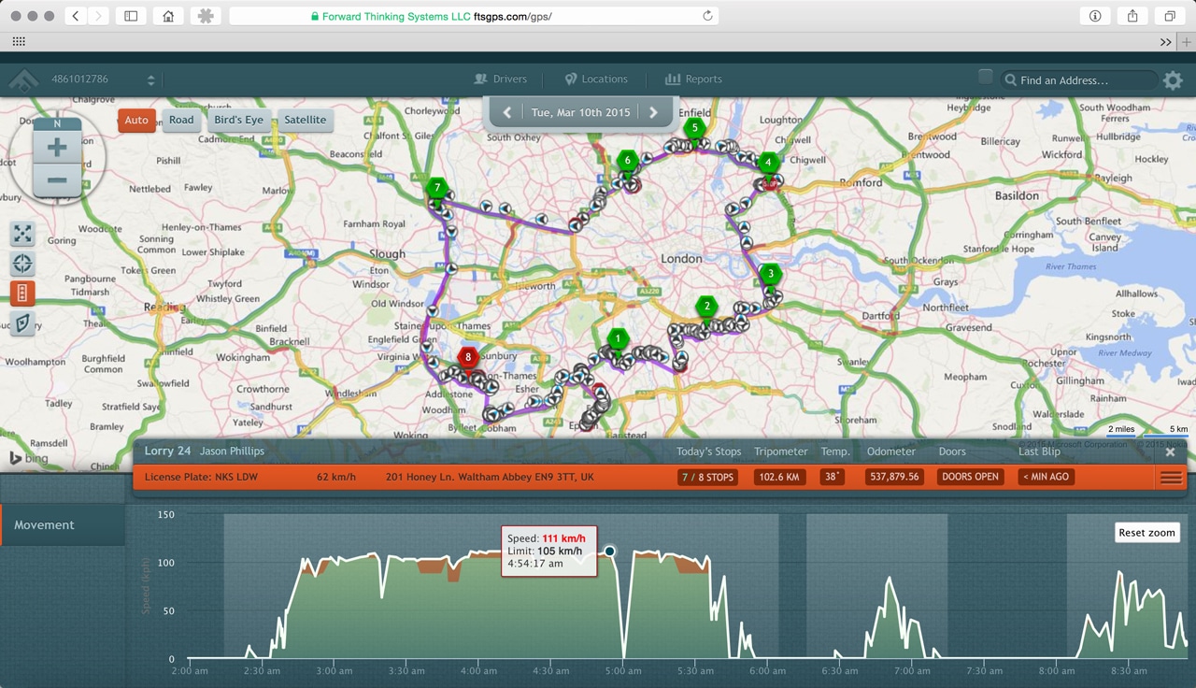Click red stop marker 8
The height and width of the screenshot is (688, 1196).
(x=468, y=357)
